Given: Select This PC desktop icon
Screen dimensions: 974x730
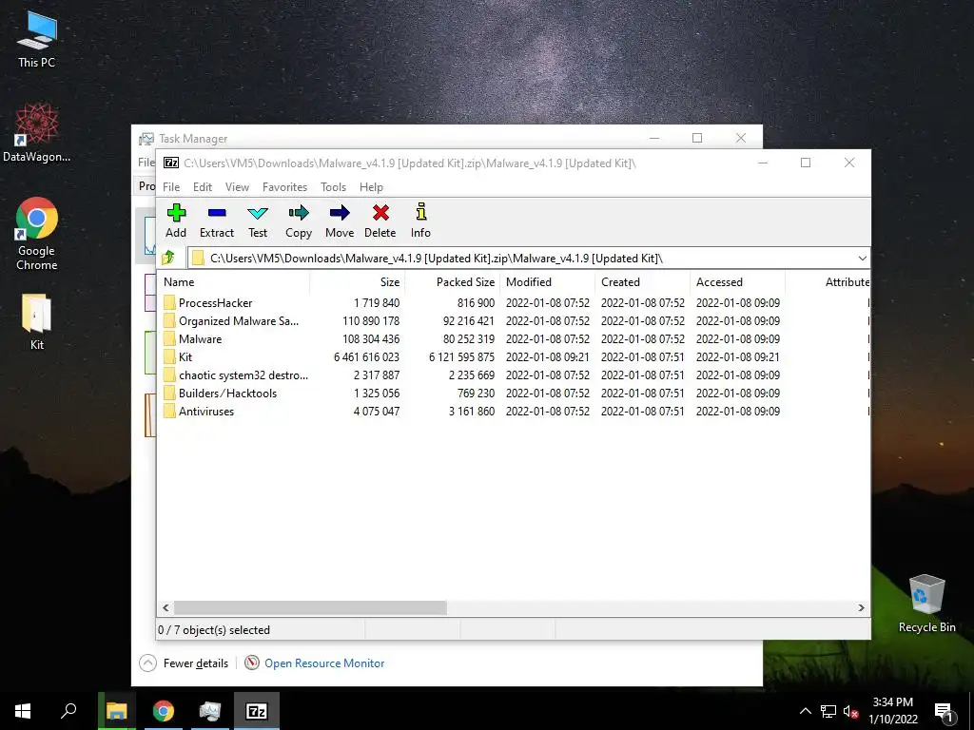Looking at the screenshot, I should 37,38.
